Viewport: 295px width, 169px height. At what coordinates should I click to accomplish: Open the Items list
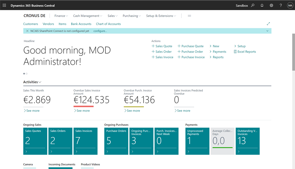(x=62, y=24)
